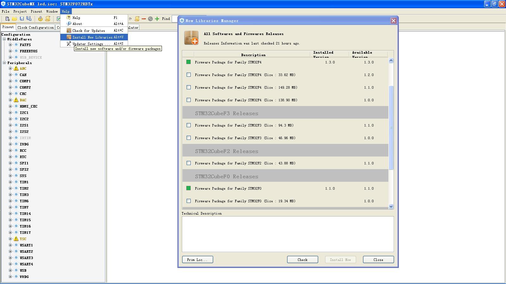Viewport: 506px width, 284px height.
Task: Tick the STM32F3 94.3 MB package checkbox
Action: (x=188, y=125)
